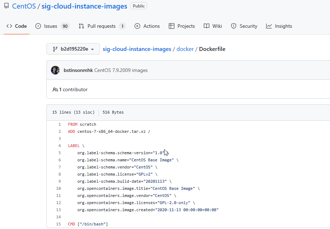Image resolution: width=330 pixels, height=229 pixels.
Task: Click the 516 Bytes file size
Action: point(113,112)
